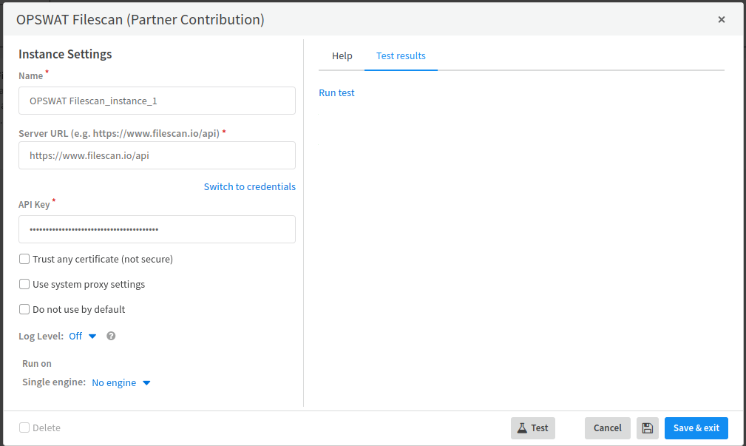Image resolution: width=746 pixels, height=446 pixels.
Task: Open the Log Level help question icon
Action: (111, 336)
